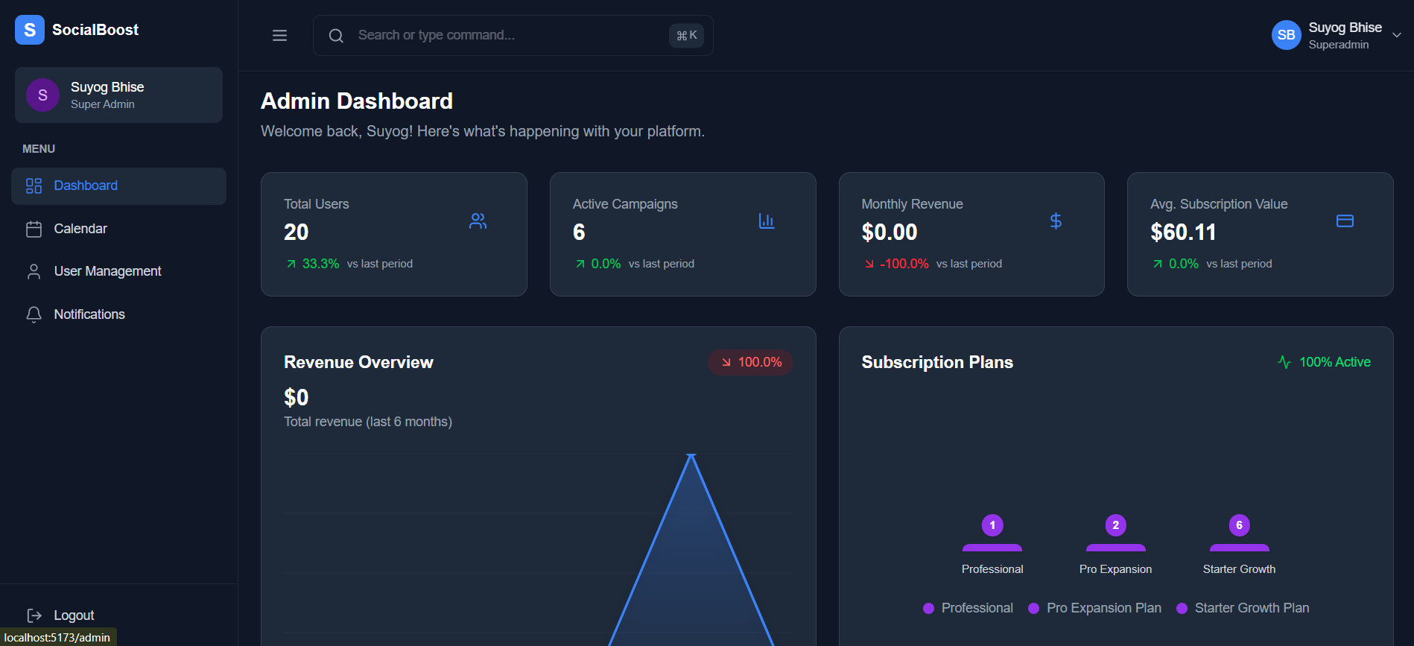Click the Monthly Revenue dollar icon
The height and width of the screenshot is (646, 1414).
click(x=1056, y=221)
